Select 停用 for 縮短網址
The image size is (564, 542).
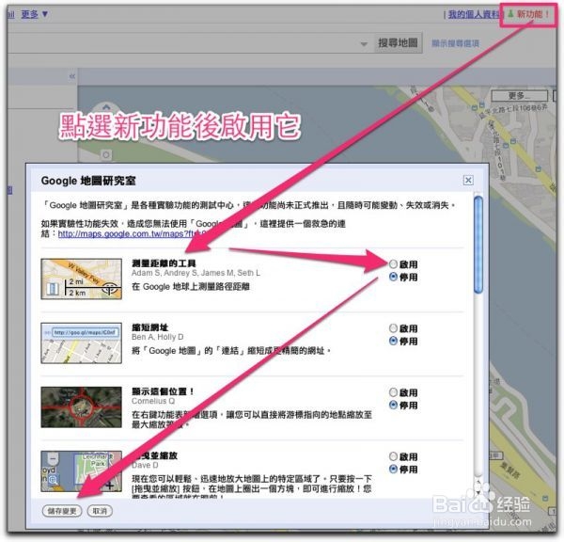pyautogui.click(x=393, y=341)
